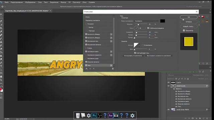
Task: Select the Hand tool
Action: tap(1, 77)
